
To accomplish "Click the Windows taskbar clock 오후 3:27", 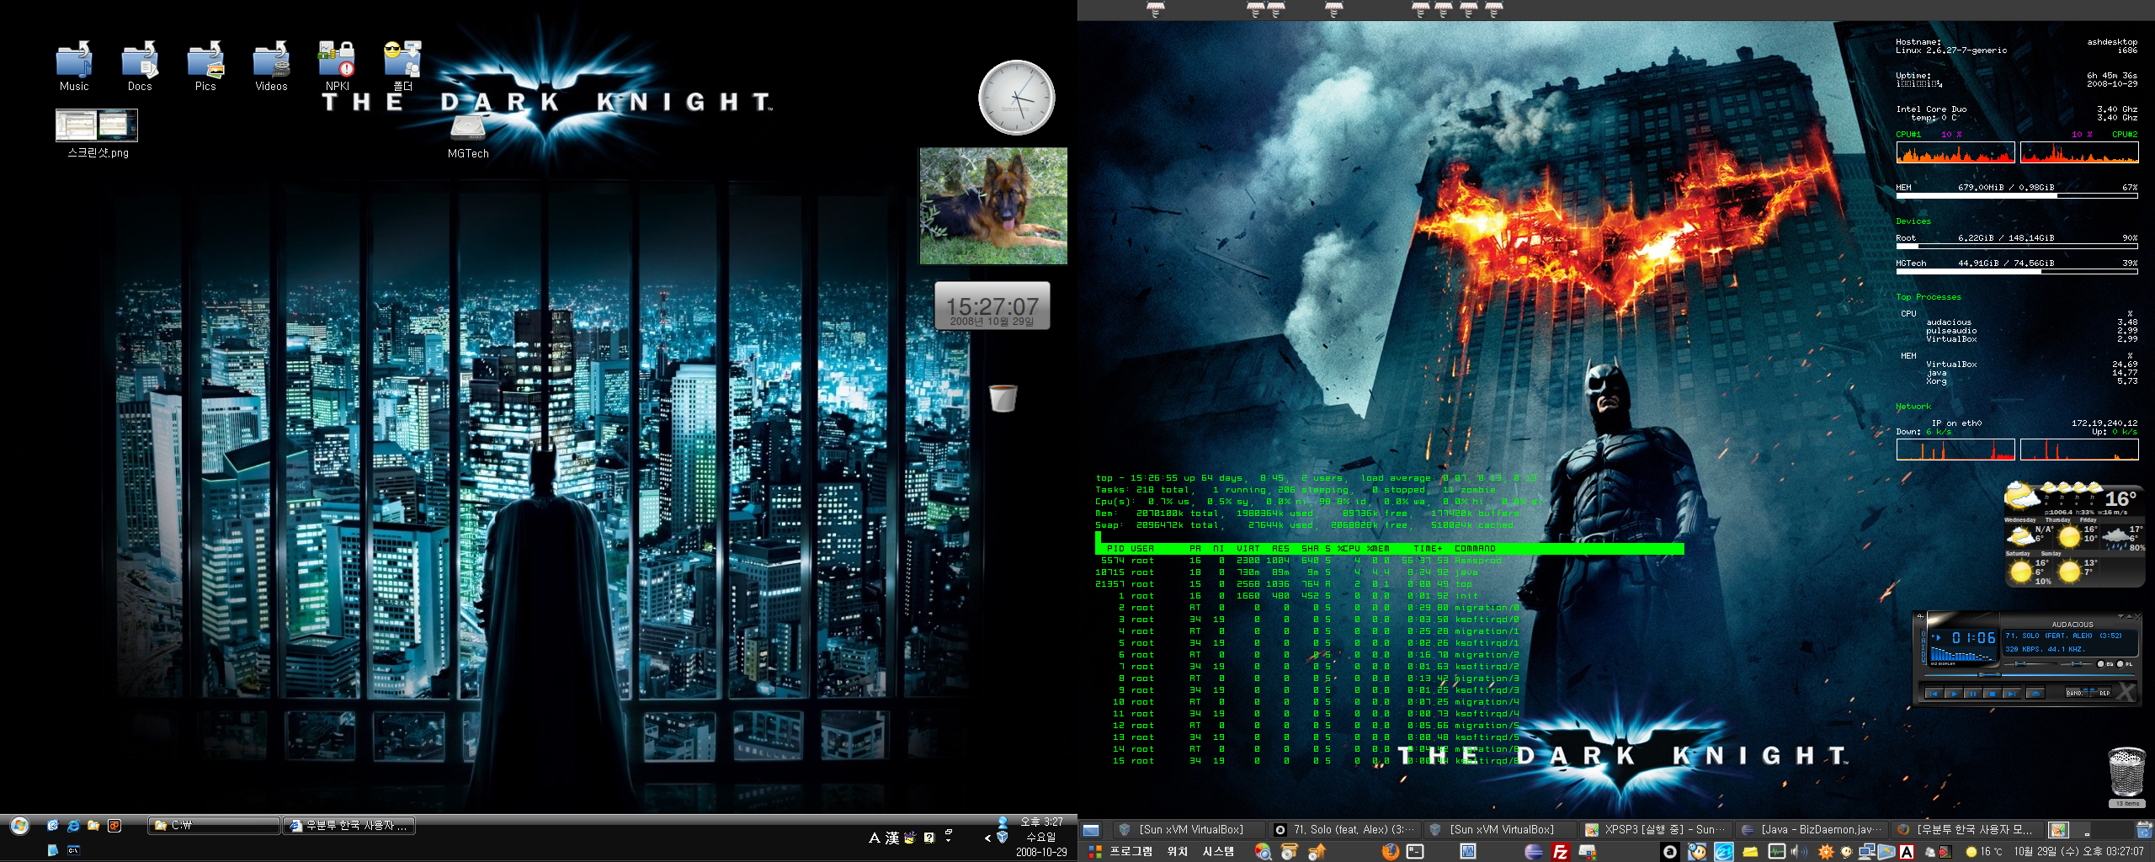I will [x=1042, y=822].
